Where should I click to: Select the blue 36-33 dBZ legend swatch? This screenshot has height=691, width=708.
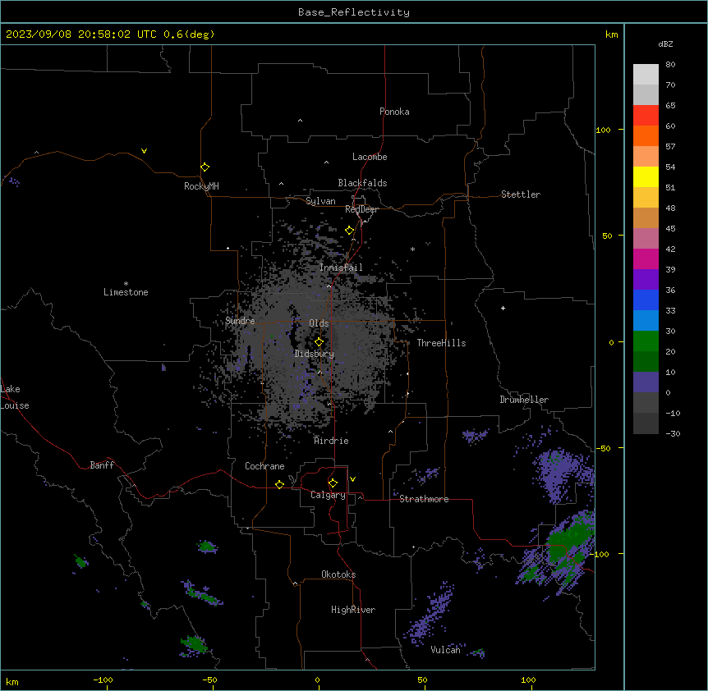[x=646, y=300]
